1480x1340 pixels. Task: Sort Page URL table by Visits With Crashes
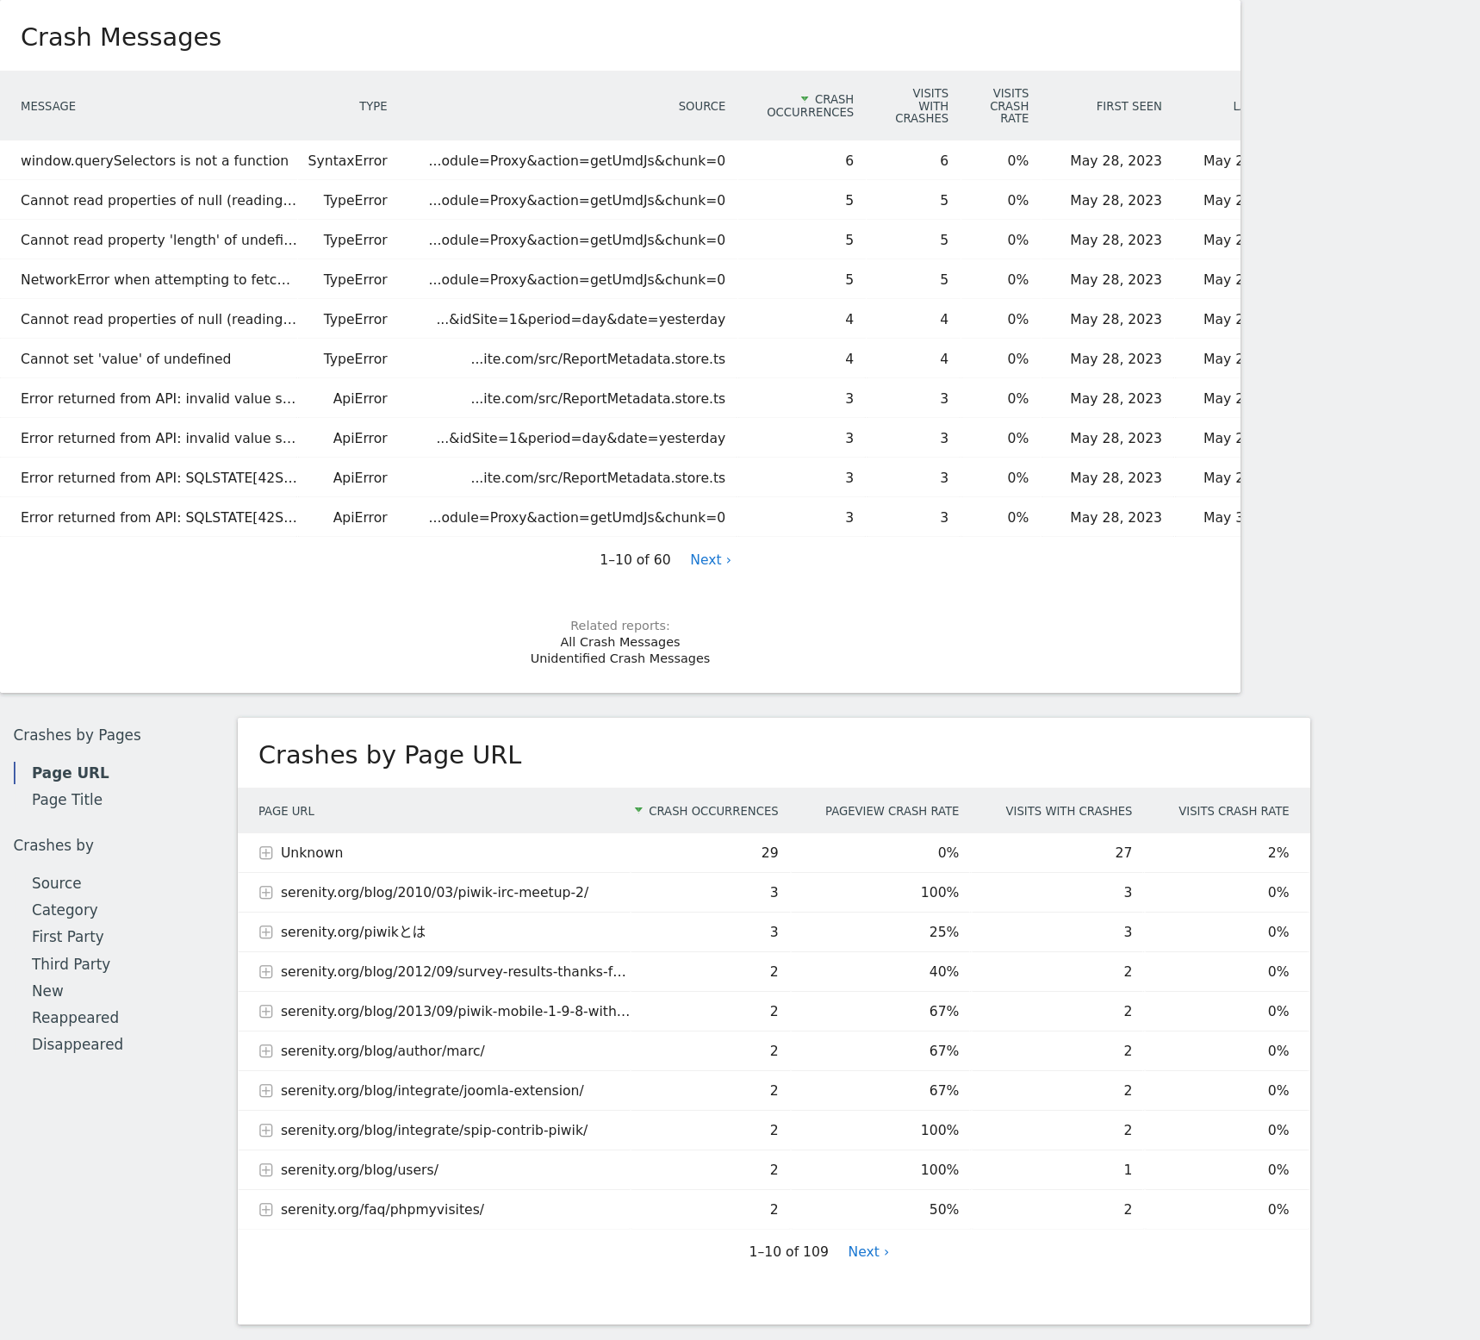click(x=1068, y=812)
